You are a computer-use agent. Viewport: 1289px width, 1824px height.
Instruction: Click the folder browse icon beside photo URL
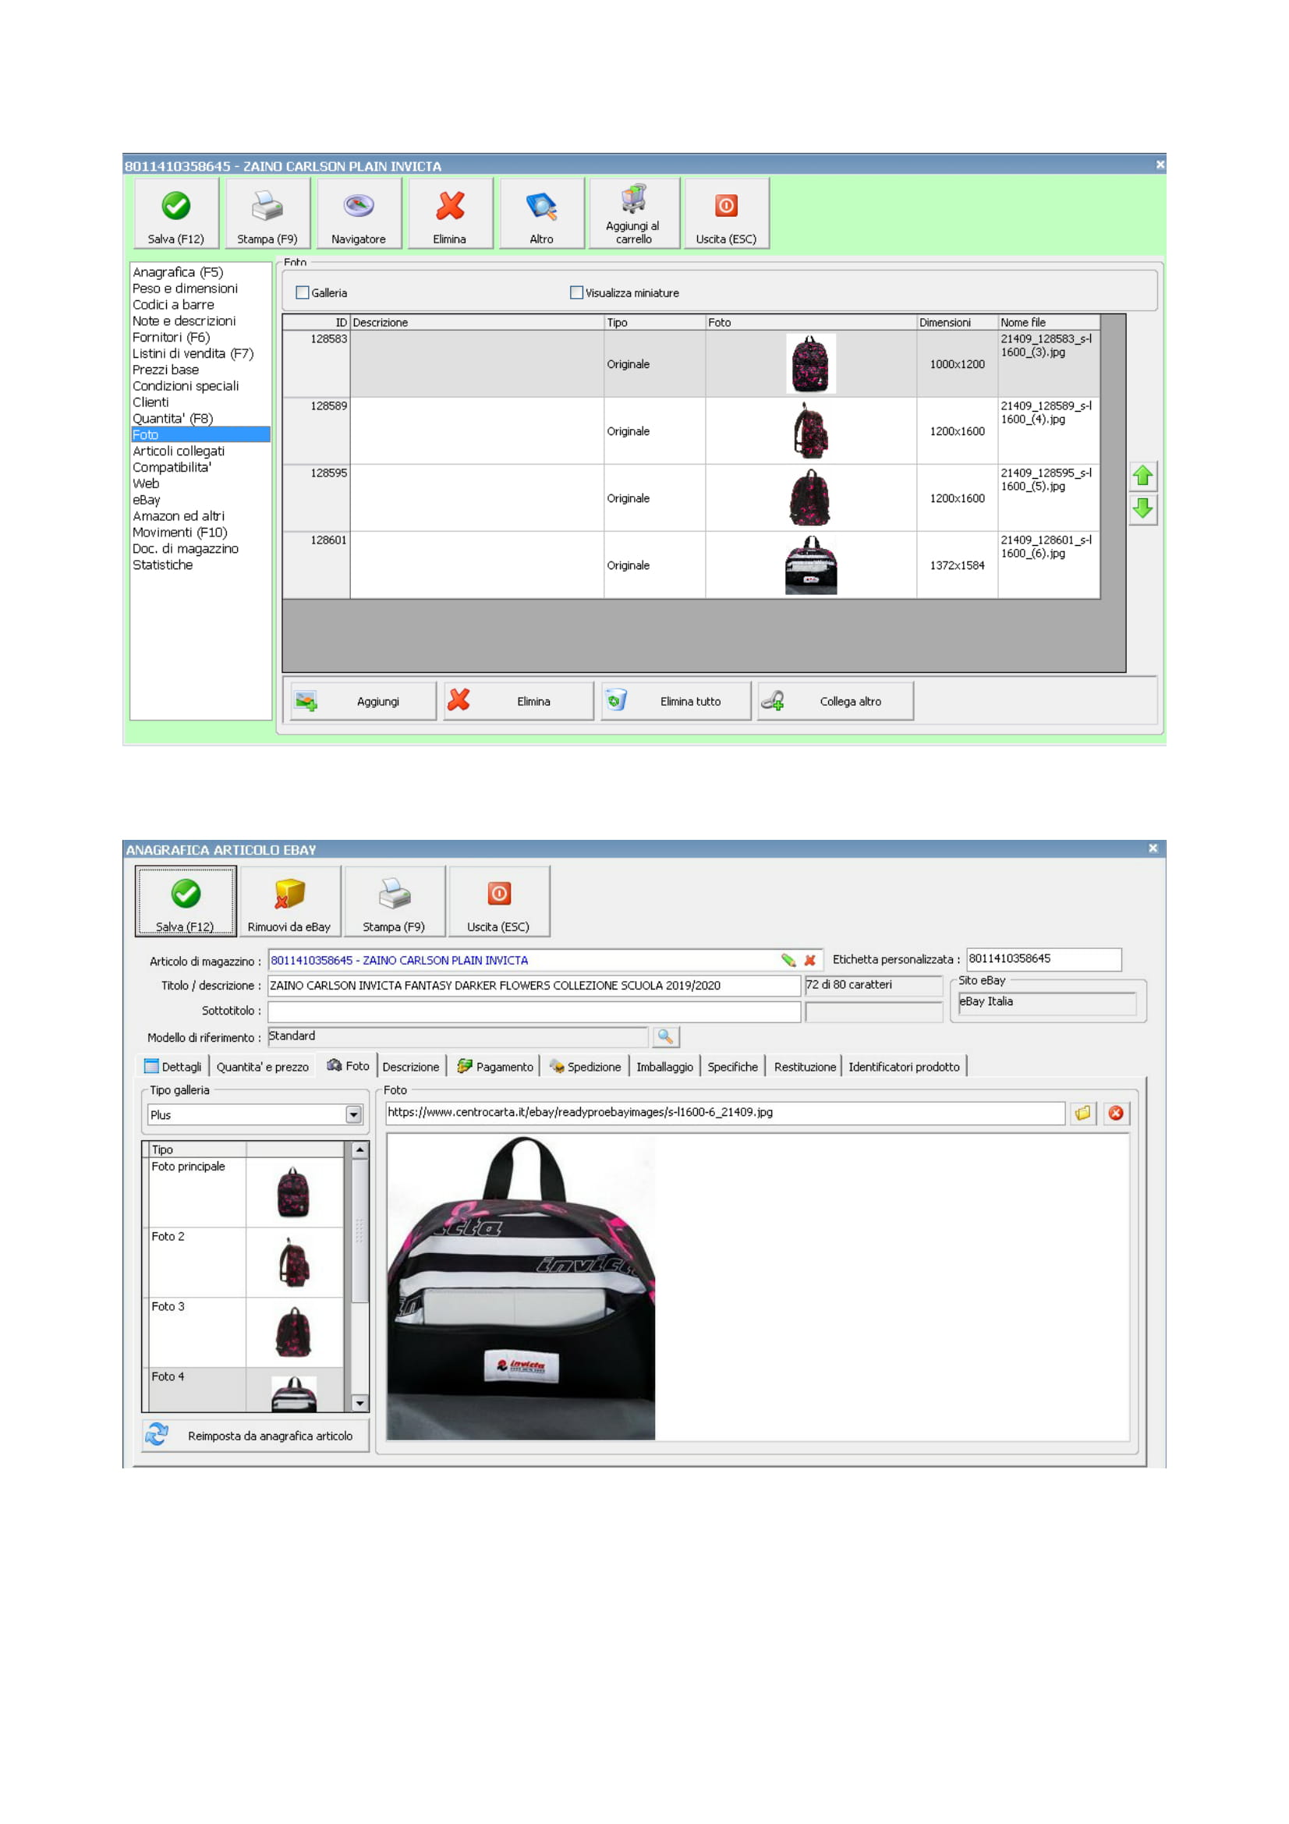pos(1082,1113)
